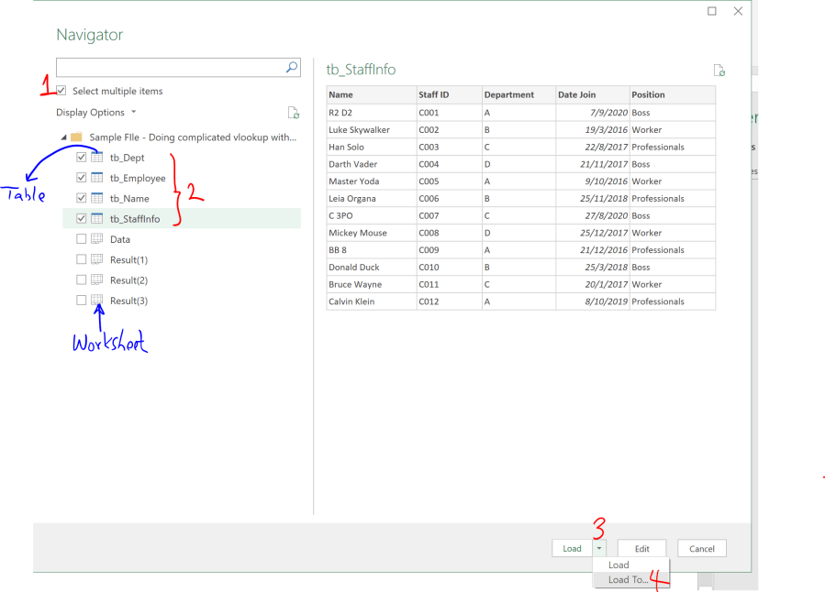Open the Display Options dropdown
825x592 pixels.
(x=95, y=113)
